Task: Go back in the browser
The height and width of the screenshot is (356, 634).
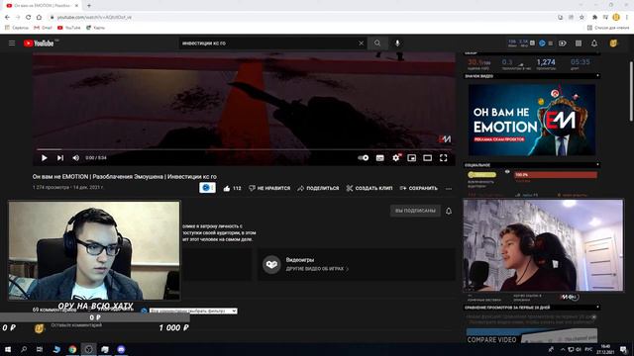Action: click(7, 17)
